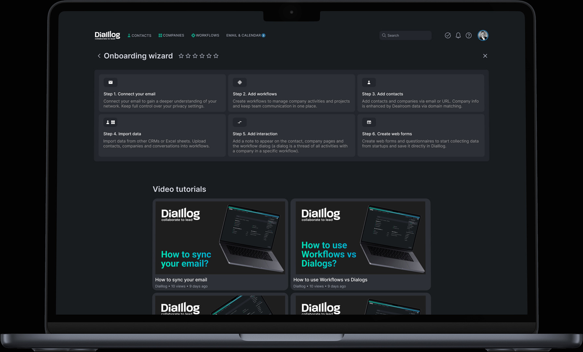
Task: Open help question mark icon
Action: point(468,35)
